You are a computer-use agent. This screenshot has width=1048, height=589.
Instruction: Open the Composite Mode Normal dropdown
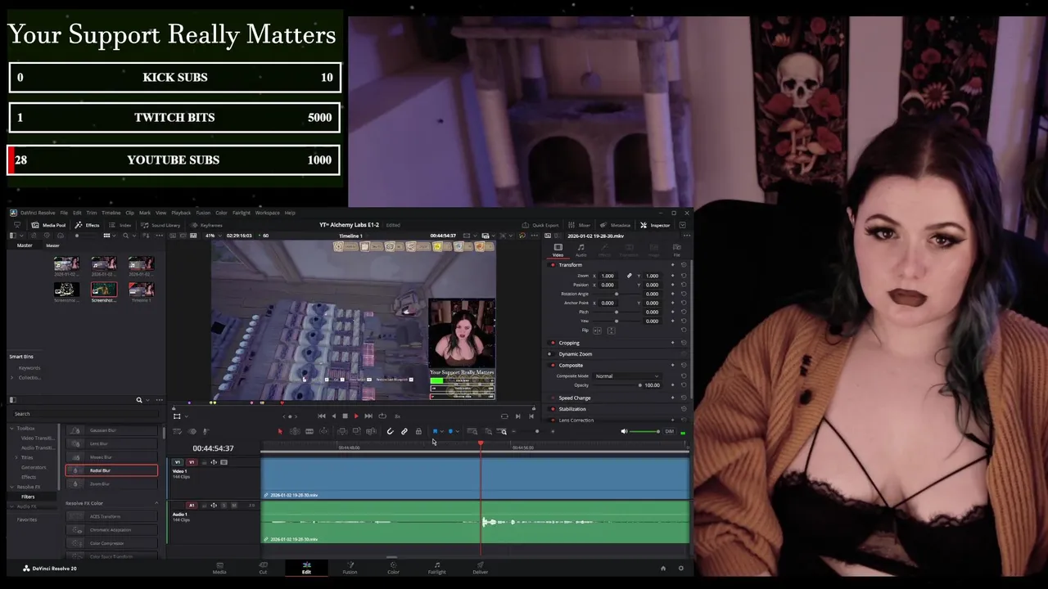tap(628, 375)
